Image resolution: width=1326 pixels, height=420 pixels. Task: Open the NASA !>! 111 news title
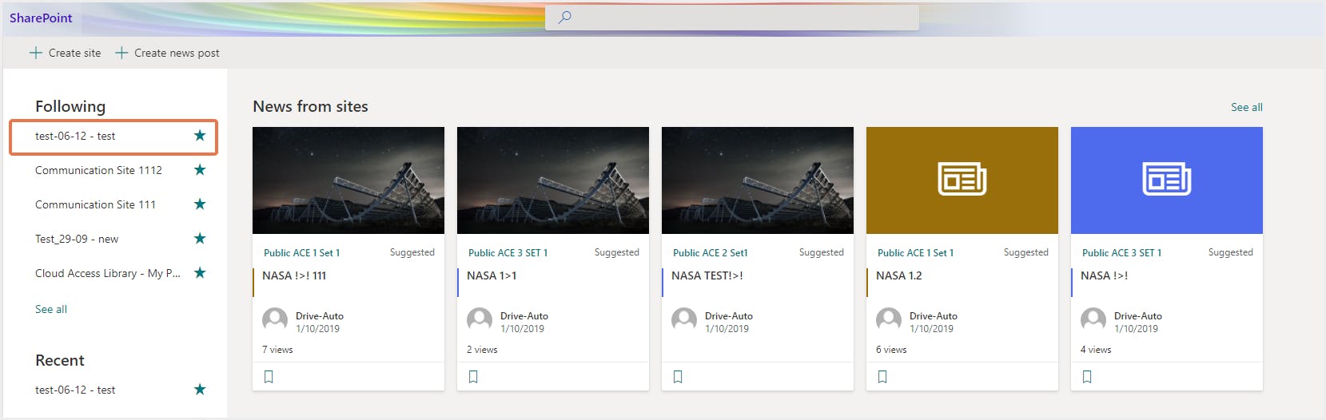294,275
